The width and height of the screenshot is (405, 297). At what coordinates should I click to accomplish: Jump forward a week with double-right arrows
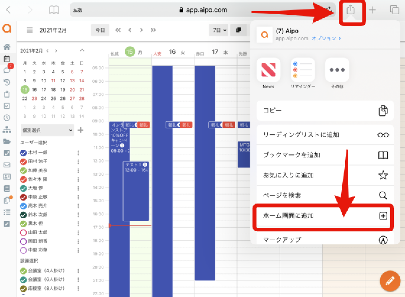pos(153,30)
